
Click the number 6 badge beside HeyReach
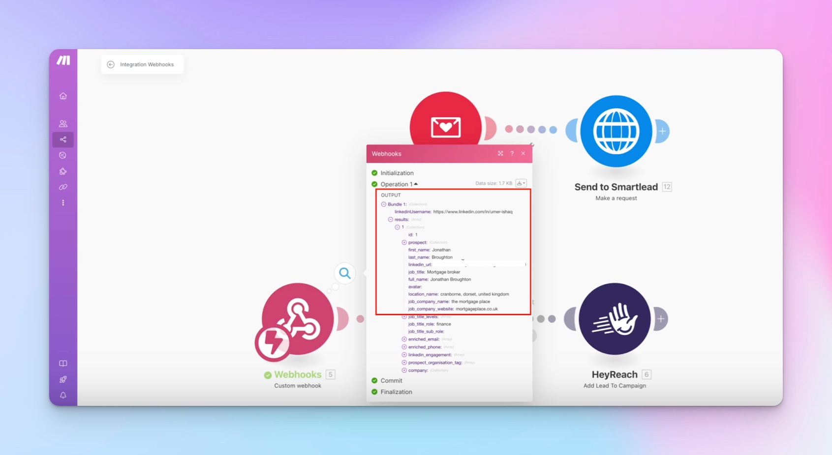[x=647, y=374]
